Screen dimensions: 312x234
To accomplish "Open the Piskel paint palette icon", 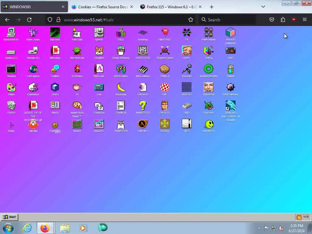I will (11, 87).
